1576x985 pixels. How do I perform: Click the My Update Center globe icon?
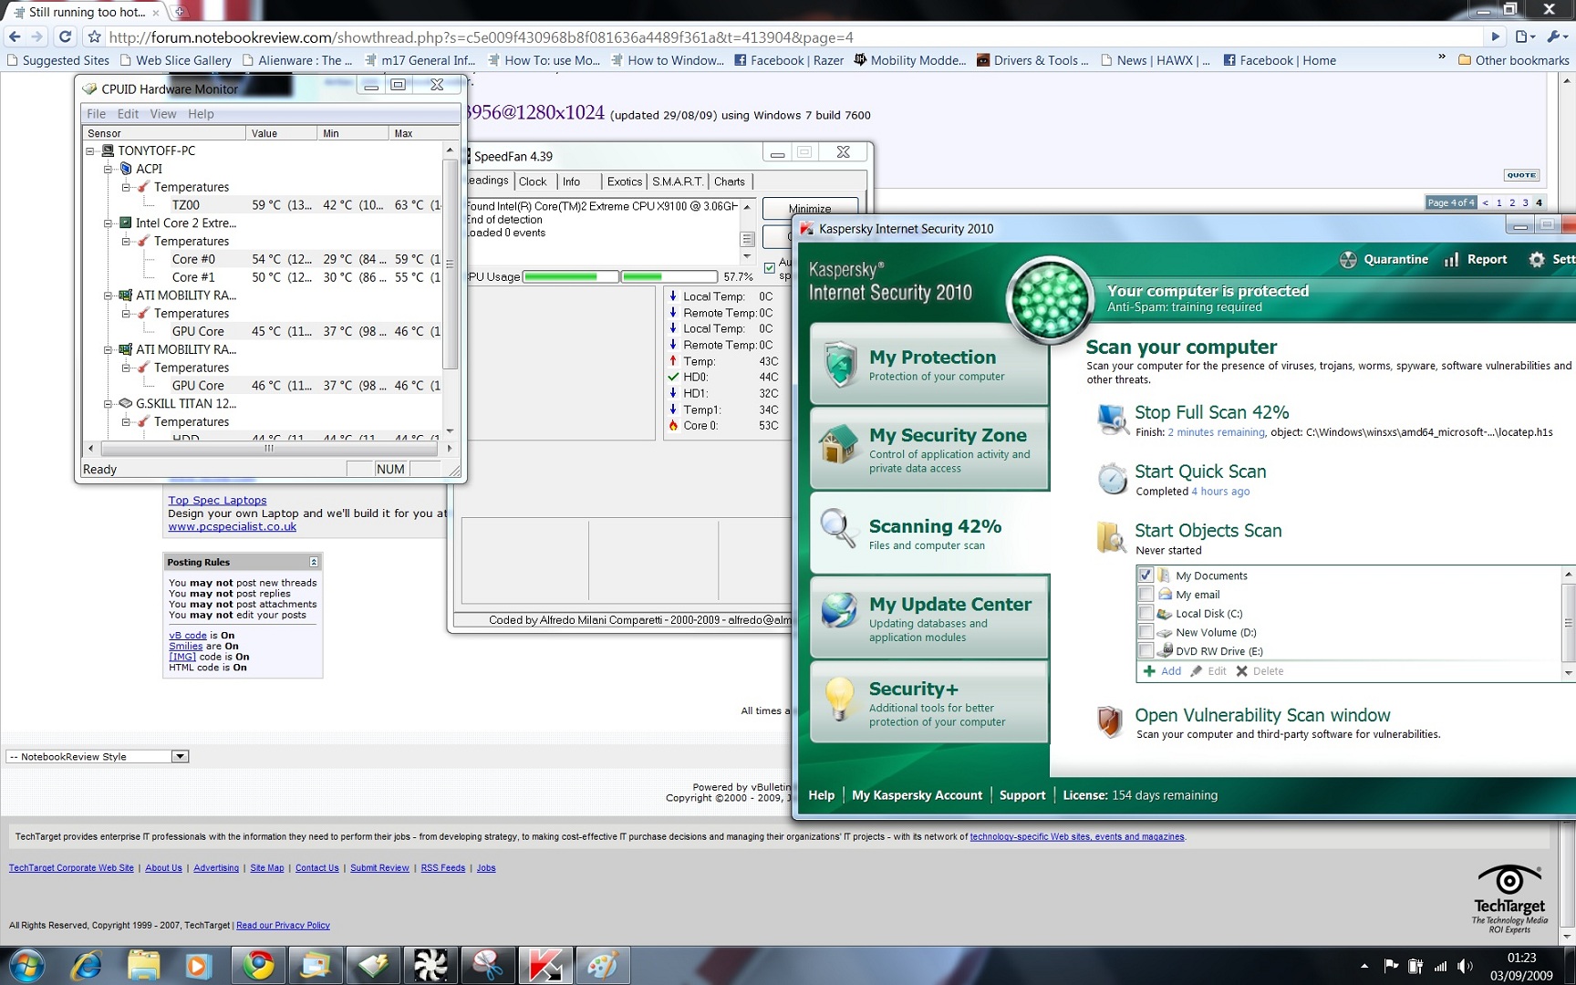tap(838, 611)
